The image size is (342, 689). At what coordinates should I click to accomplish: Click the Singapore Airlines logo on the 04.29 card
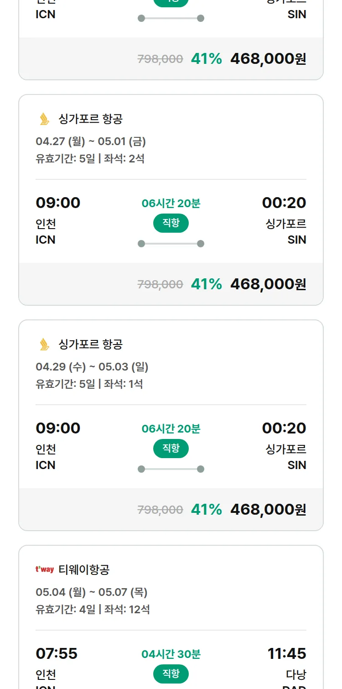[x=44, y=344]
